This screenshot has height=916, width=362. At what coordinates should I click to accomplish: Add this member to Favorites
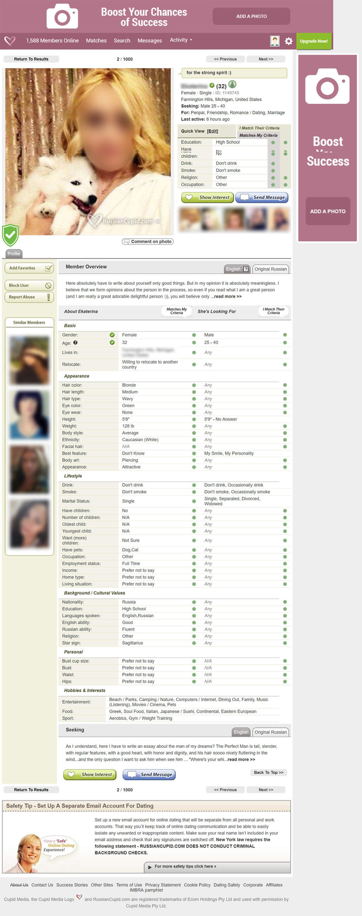coord(29,268)
